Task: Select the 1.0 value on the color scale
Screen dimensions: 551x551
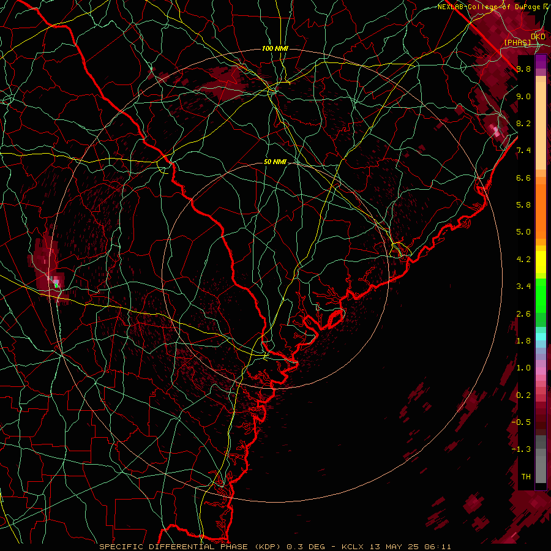Action: (x=523, y=368)
